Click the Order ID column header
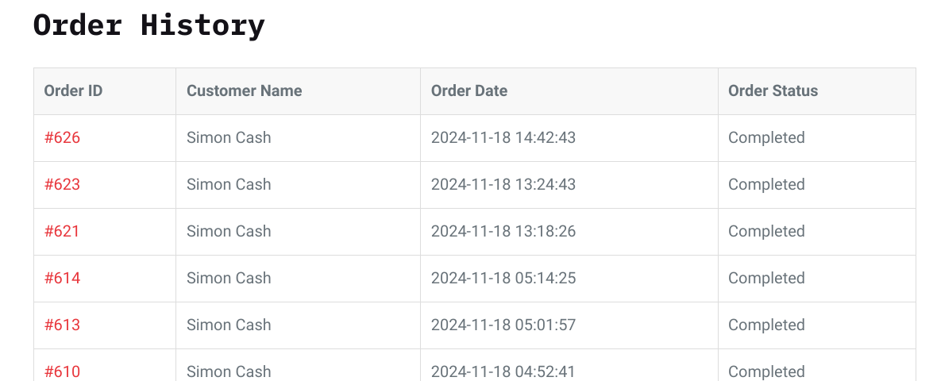Viewport: 937px width, 381px height. (x=73, y=90)
